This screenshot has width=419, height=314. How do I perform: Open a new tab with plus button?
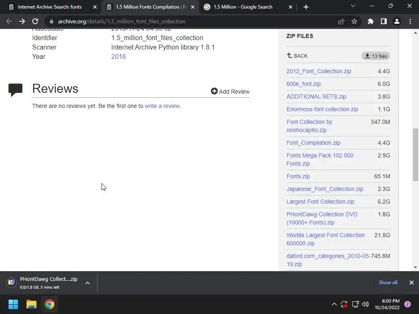pos(306,7)
